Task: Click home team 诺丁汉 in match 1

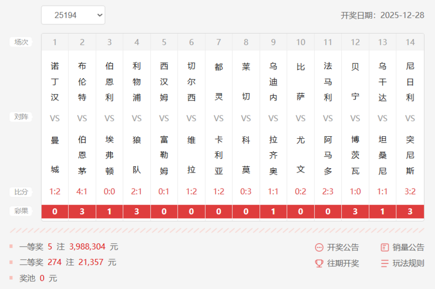Action: (55, 82)
